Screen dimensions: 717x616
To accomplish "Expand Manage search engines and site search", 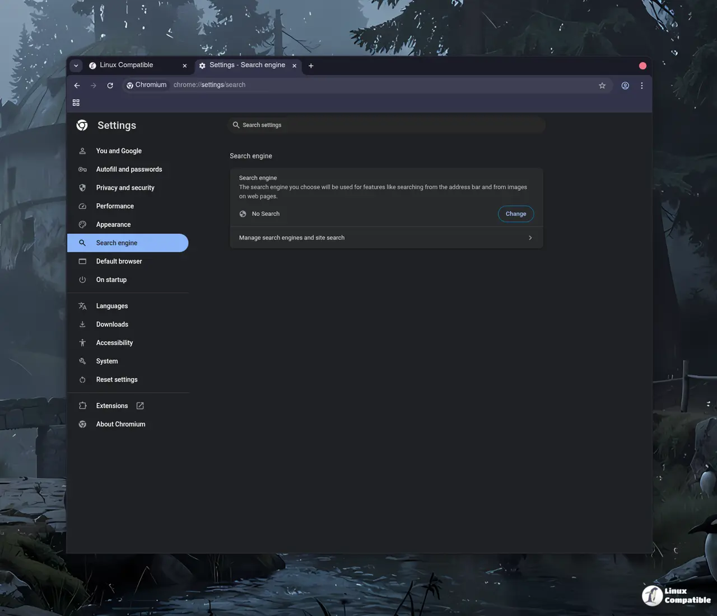I will [x=386, y=238].
